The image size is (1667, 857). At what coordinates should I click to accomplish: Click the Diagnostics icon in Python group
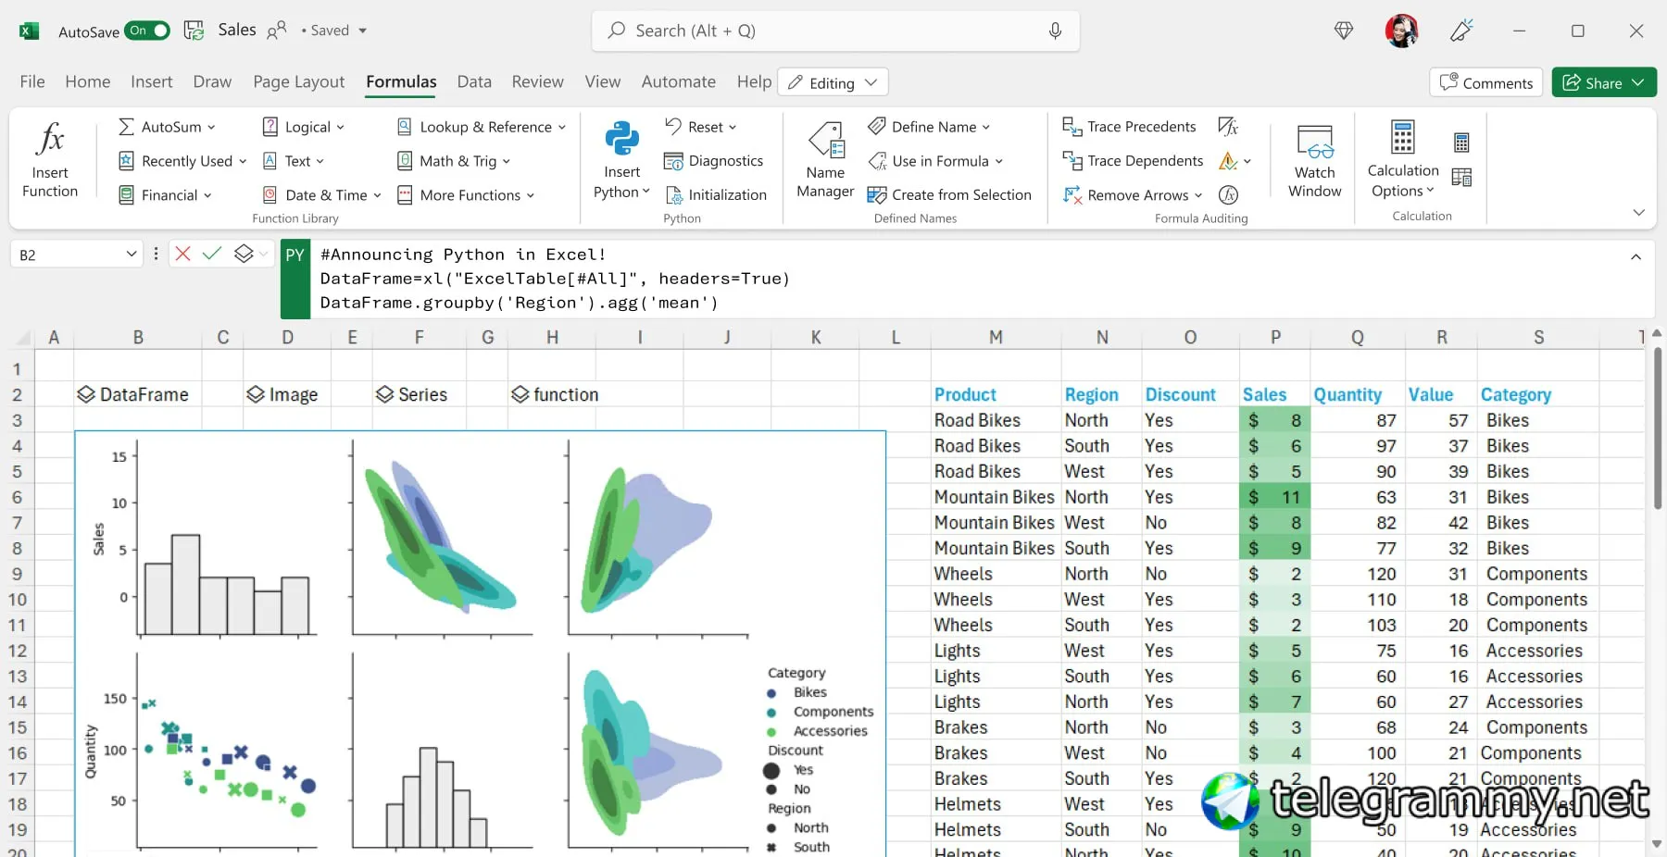673,161
